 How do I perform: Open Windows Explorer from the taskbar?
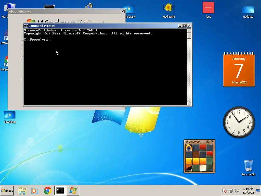[x=22, y=190]
